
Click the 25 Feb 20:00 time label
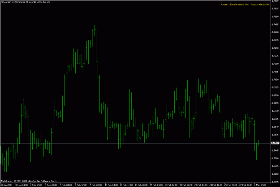click(x=231, y=185)
